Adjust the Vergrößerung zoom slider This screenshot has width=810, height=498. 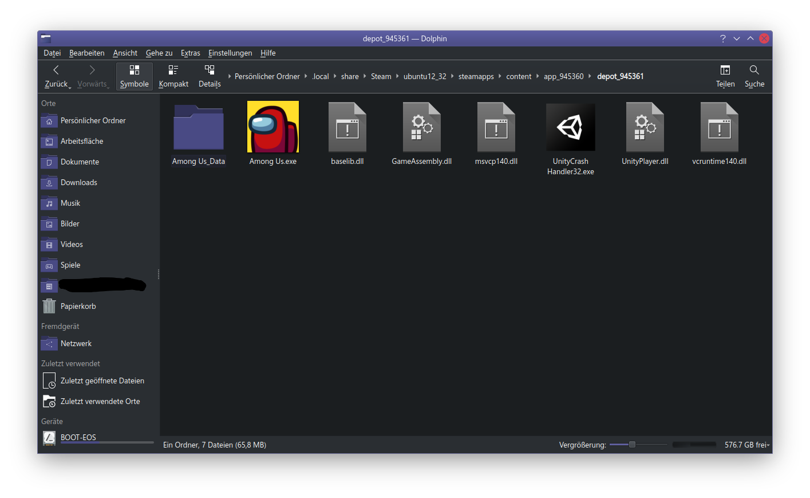click(638, 445)
